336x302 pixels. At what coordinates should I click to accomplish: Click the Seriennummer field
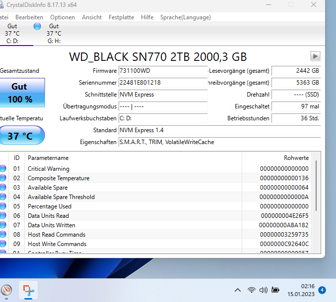pyautogui.click(x=163, y=83)
